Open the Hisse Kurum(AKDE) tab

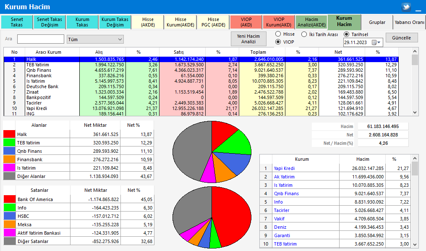coord(180,22)
